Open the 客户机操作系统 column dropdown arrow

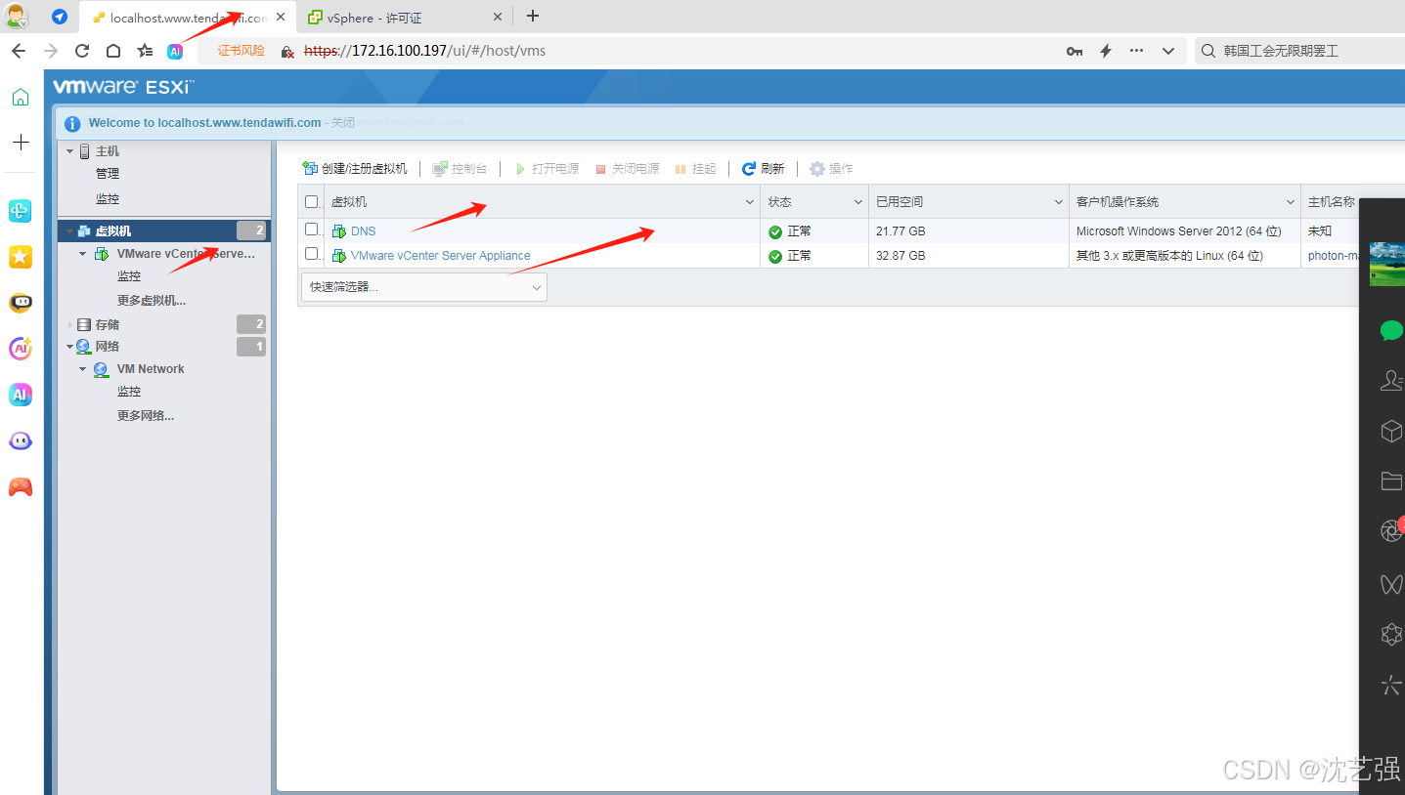point(1291,202)
